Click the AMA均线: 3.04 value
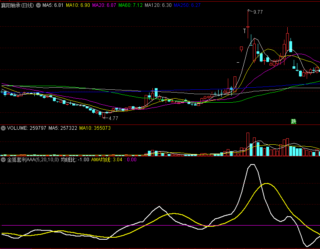Image resolution: width=320 pixels, height=249 pixels. pos(107,160)
